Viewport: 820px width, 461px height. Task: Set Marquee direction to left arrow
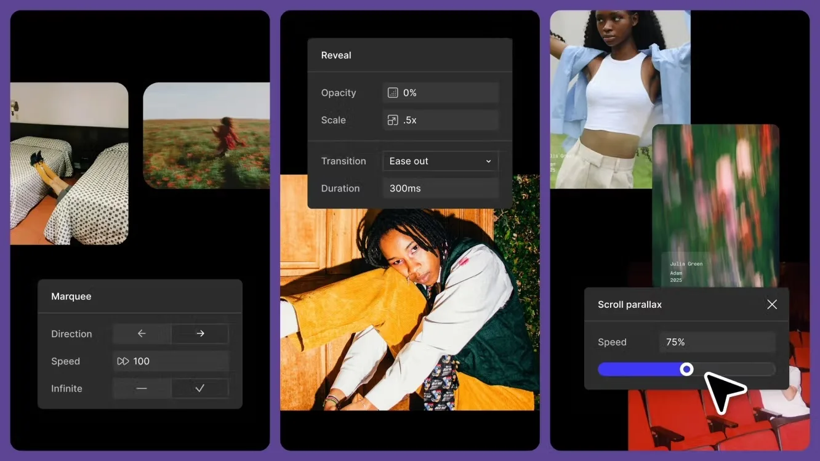[x=142, y=334]
